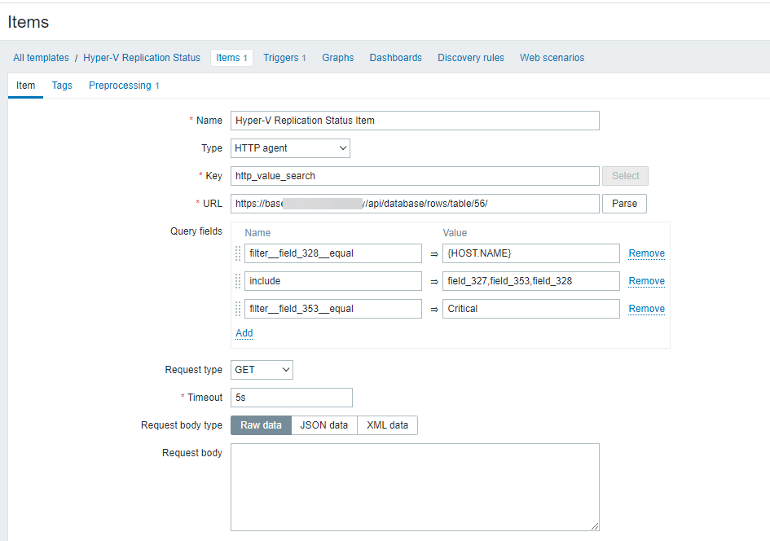Focus the Request body text area
This screenshot has height=541, width=770.
[415, 487]
